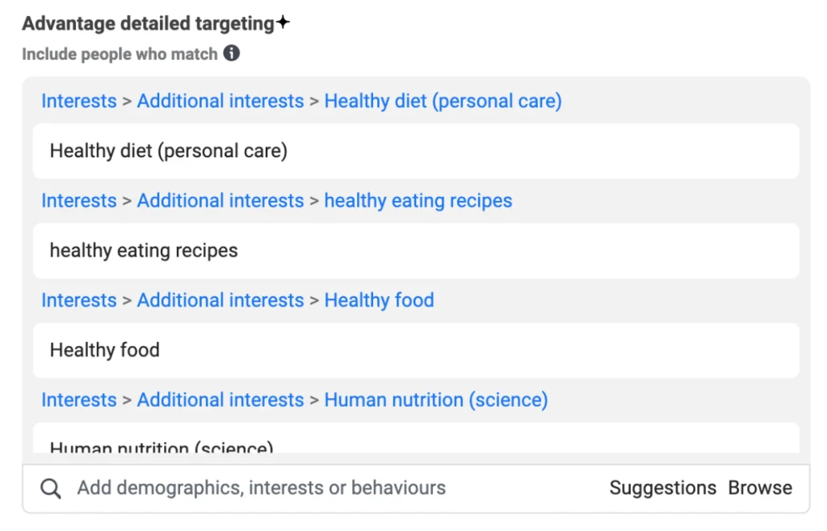
Task: Select the partially visible Human nutrition (science) row
Action: point(416,442)
